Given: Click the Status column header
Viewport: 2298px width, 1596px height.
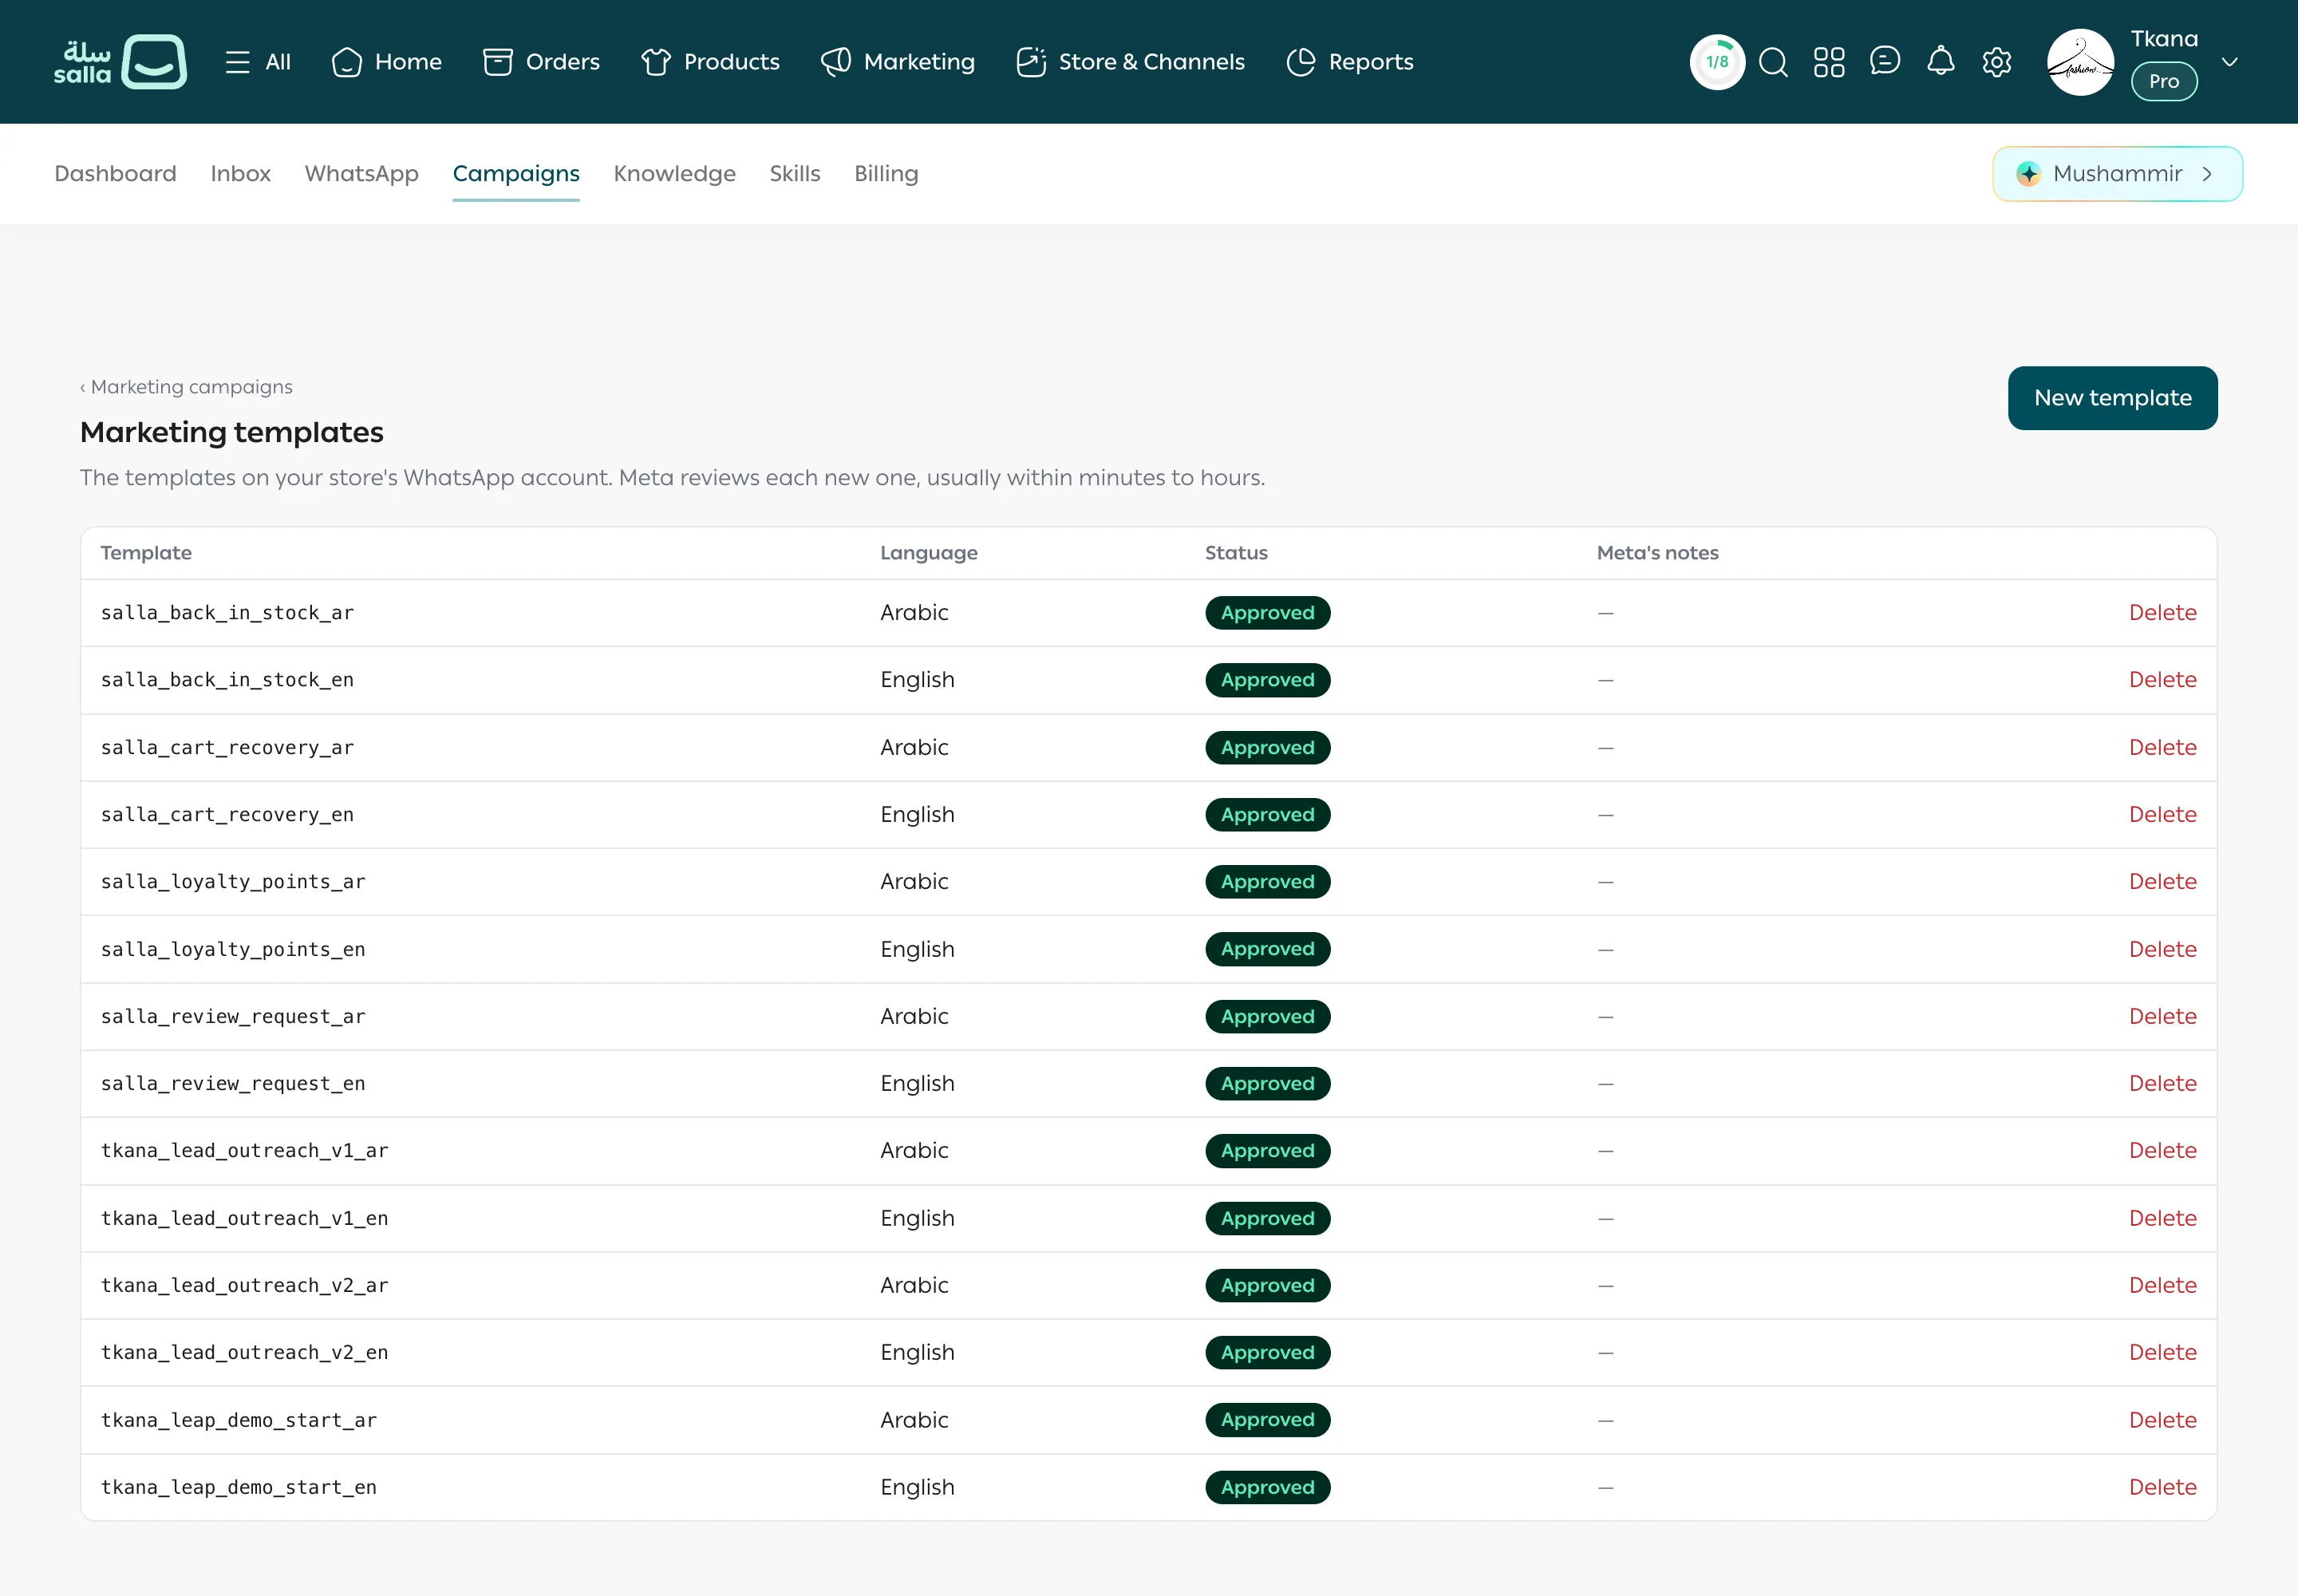Looking at the screenshot, I should pyautogui.click(x=1236, y=553).
